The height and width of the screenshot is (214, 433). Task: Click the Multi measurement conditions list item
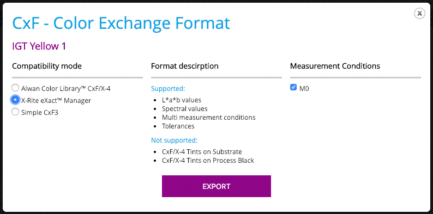pyautogui.click(x=208, y=118)
